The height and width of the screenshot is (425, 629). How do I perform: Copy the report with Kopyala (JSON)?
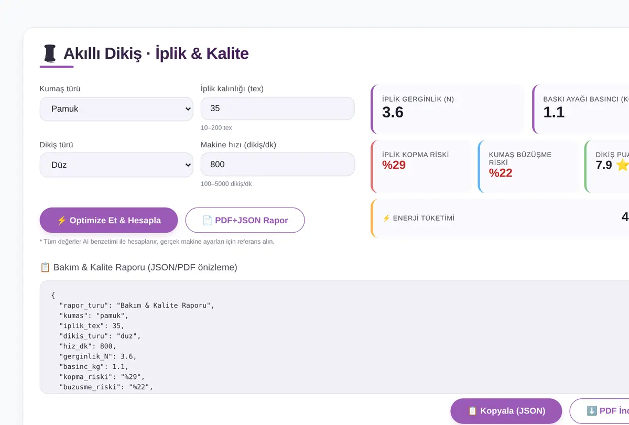tap(506, 411)
